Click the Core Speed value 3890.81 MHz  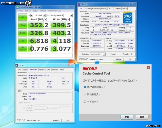(97, 41)
